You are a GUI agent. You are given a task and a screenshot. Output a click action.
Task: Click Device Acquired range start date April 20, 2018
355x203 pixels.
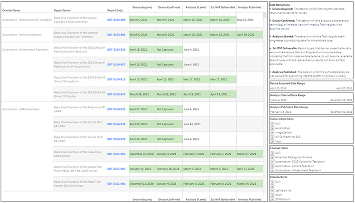(278, 88)
